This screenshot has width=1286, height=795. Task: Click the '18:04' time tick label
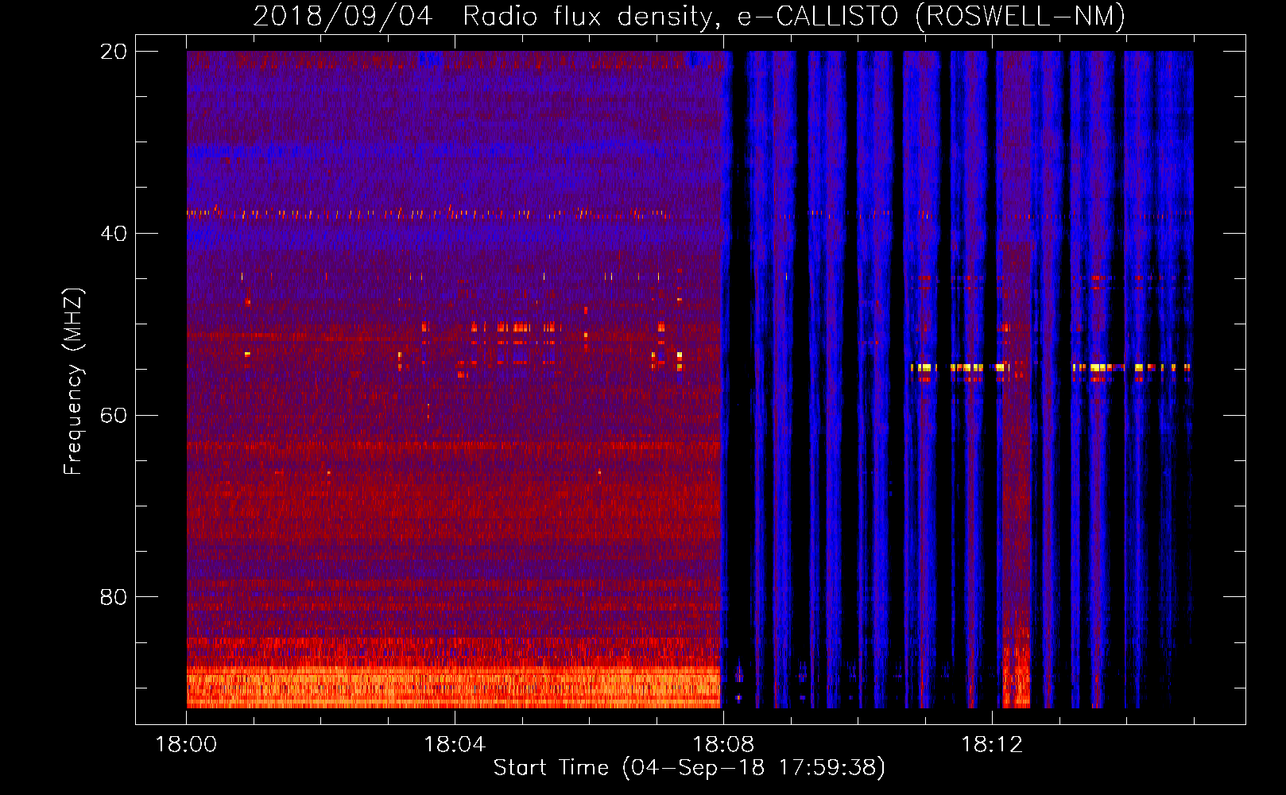point(455,745)
